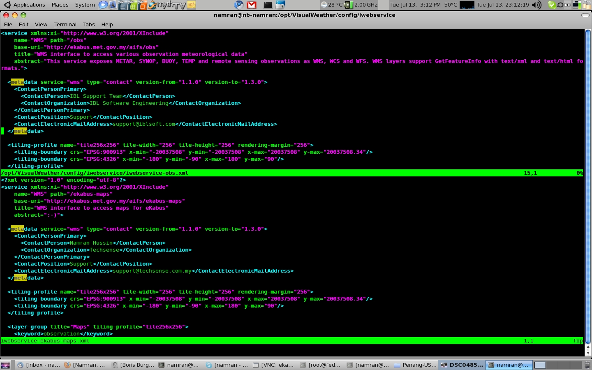This screenshot has height=370, width=592.
Task: Click the volume speaker icon
Action: pyautogui.click(x=536, y=5)
